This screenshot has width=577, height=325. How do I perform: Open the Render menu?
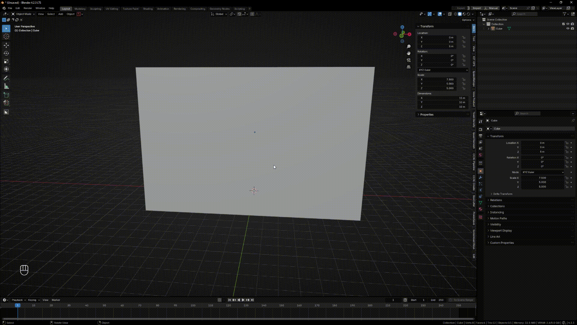coord(28,8)
